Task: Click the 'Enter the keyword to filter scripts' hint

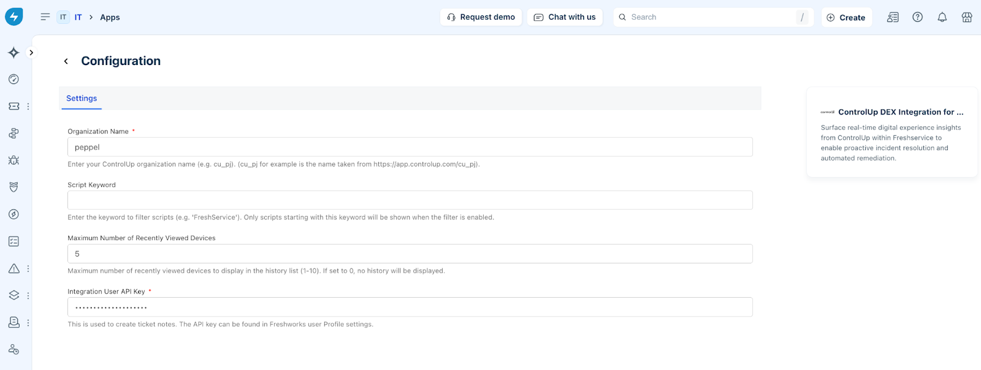Action: point(281,217)
